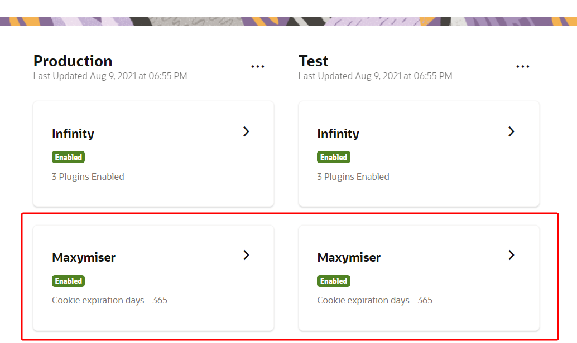Open the Maxymiser title under Production
The height and width of the screenshot is (343, 577).
(84, 257)
